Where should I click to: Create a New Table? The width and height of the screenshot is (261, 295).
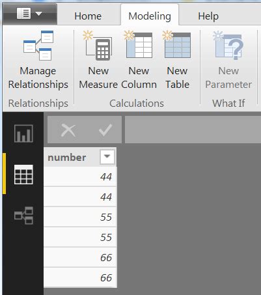[177, 60]
